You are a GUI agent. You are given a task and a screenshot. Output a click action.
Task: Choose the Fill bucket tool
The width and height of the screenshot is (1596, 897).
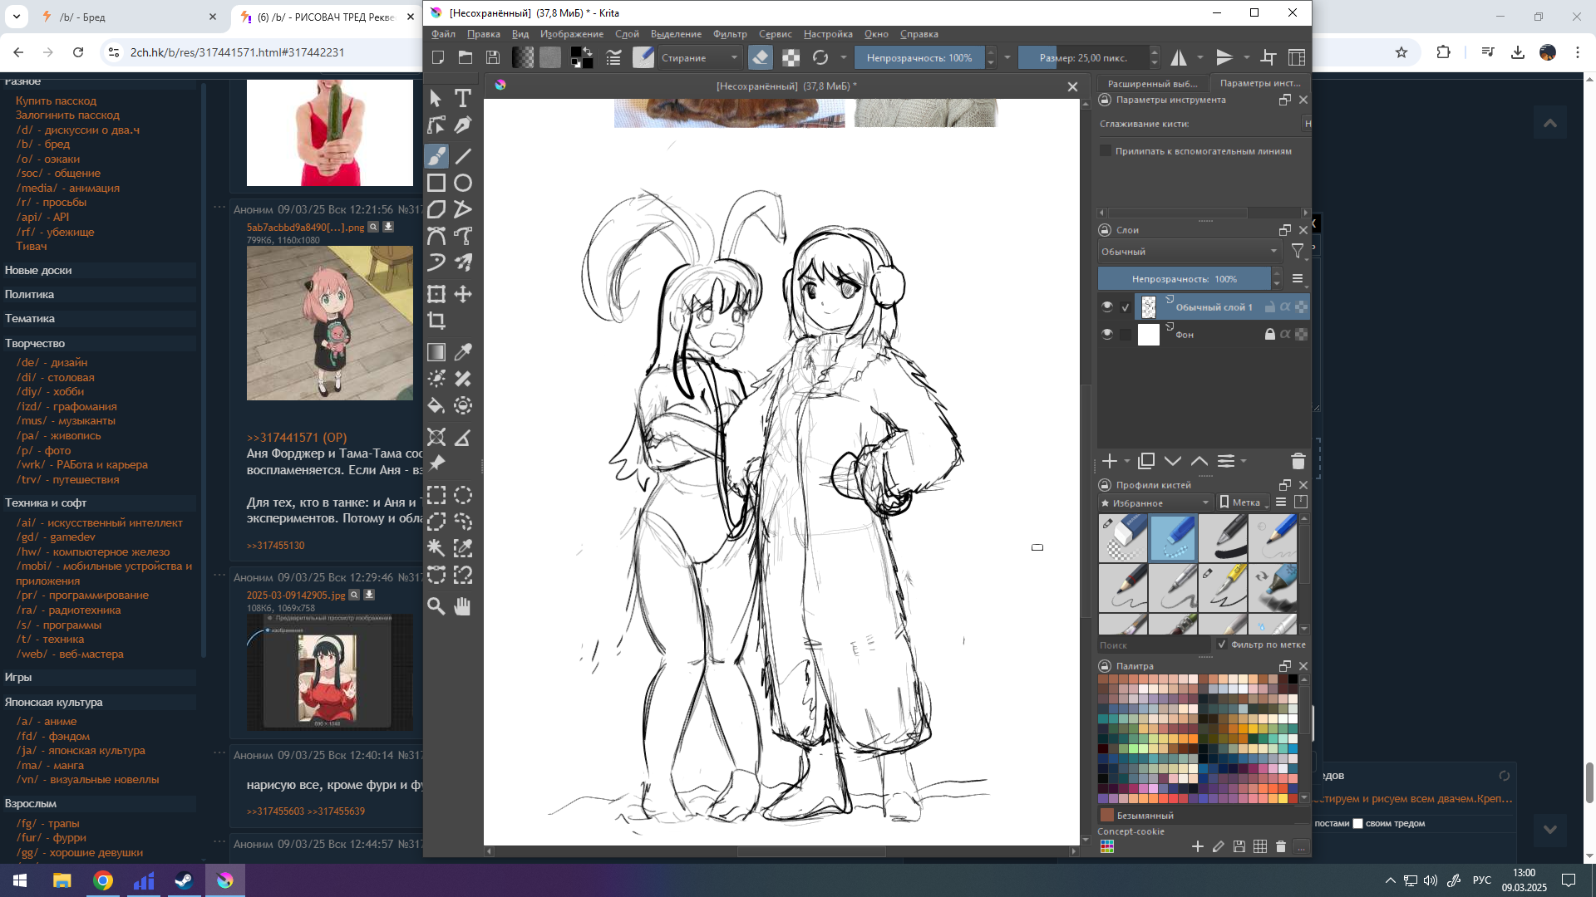(x=436, y=405)
